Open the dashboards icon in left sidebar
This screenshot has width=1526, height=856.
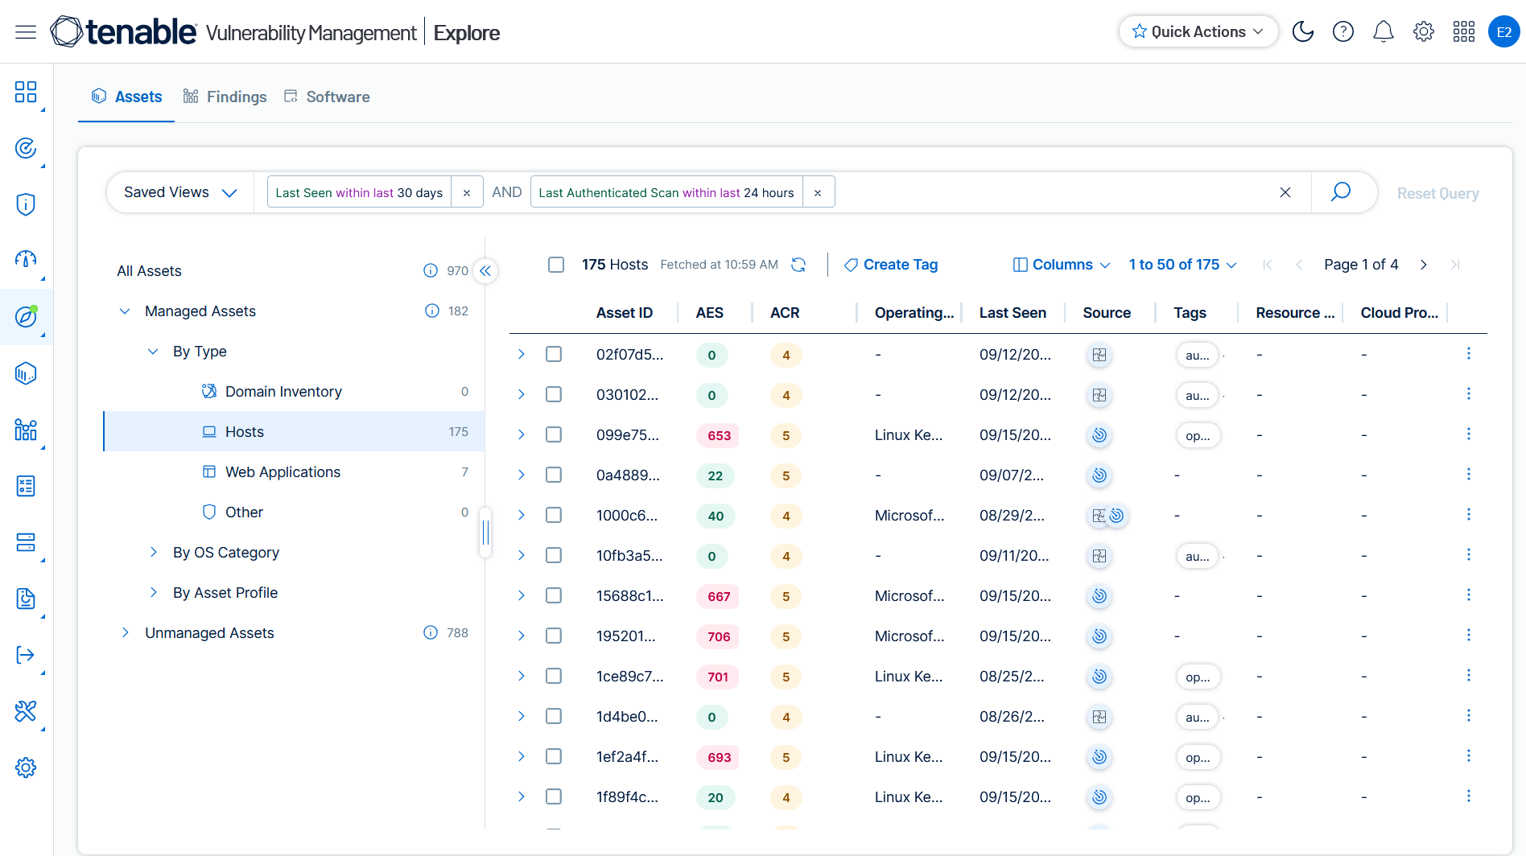26,92
